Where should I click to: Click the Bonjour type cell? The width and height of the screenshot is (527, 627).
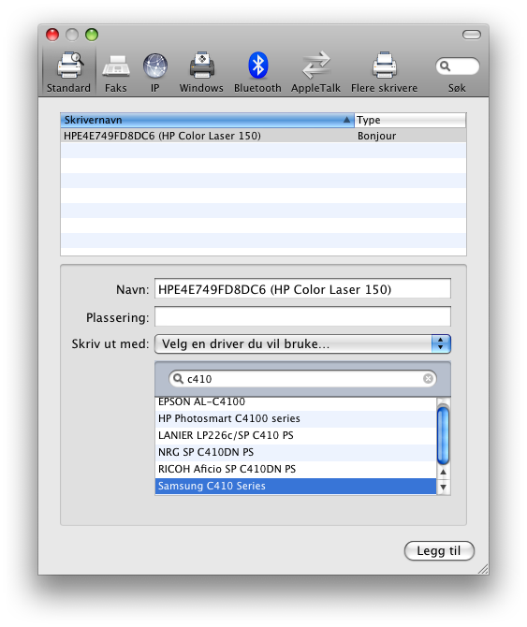(376, 136)
